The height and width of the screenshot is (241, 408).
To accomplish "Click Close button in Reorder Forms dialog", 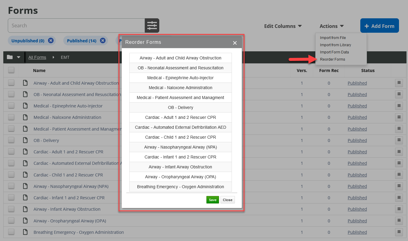I will pyautogui.click(x=227, y=200).
